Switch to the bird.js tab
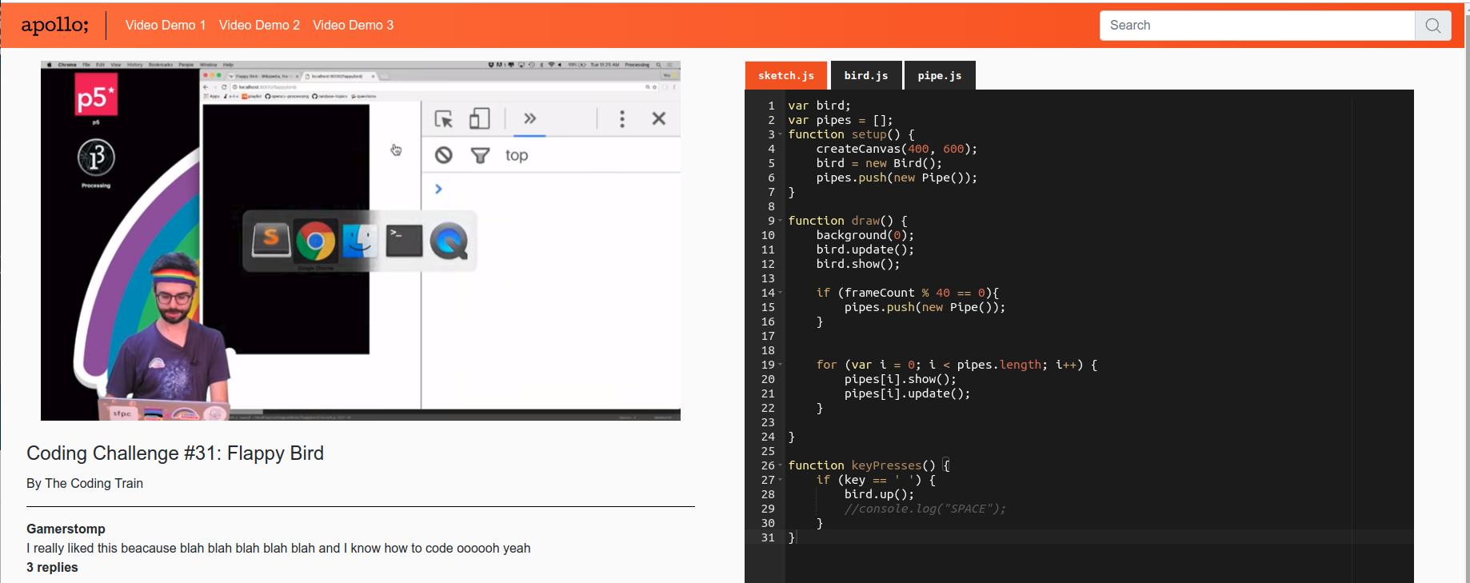 866,75
